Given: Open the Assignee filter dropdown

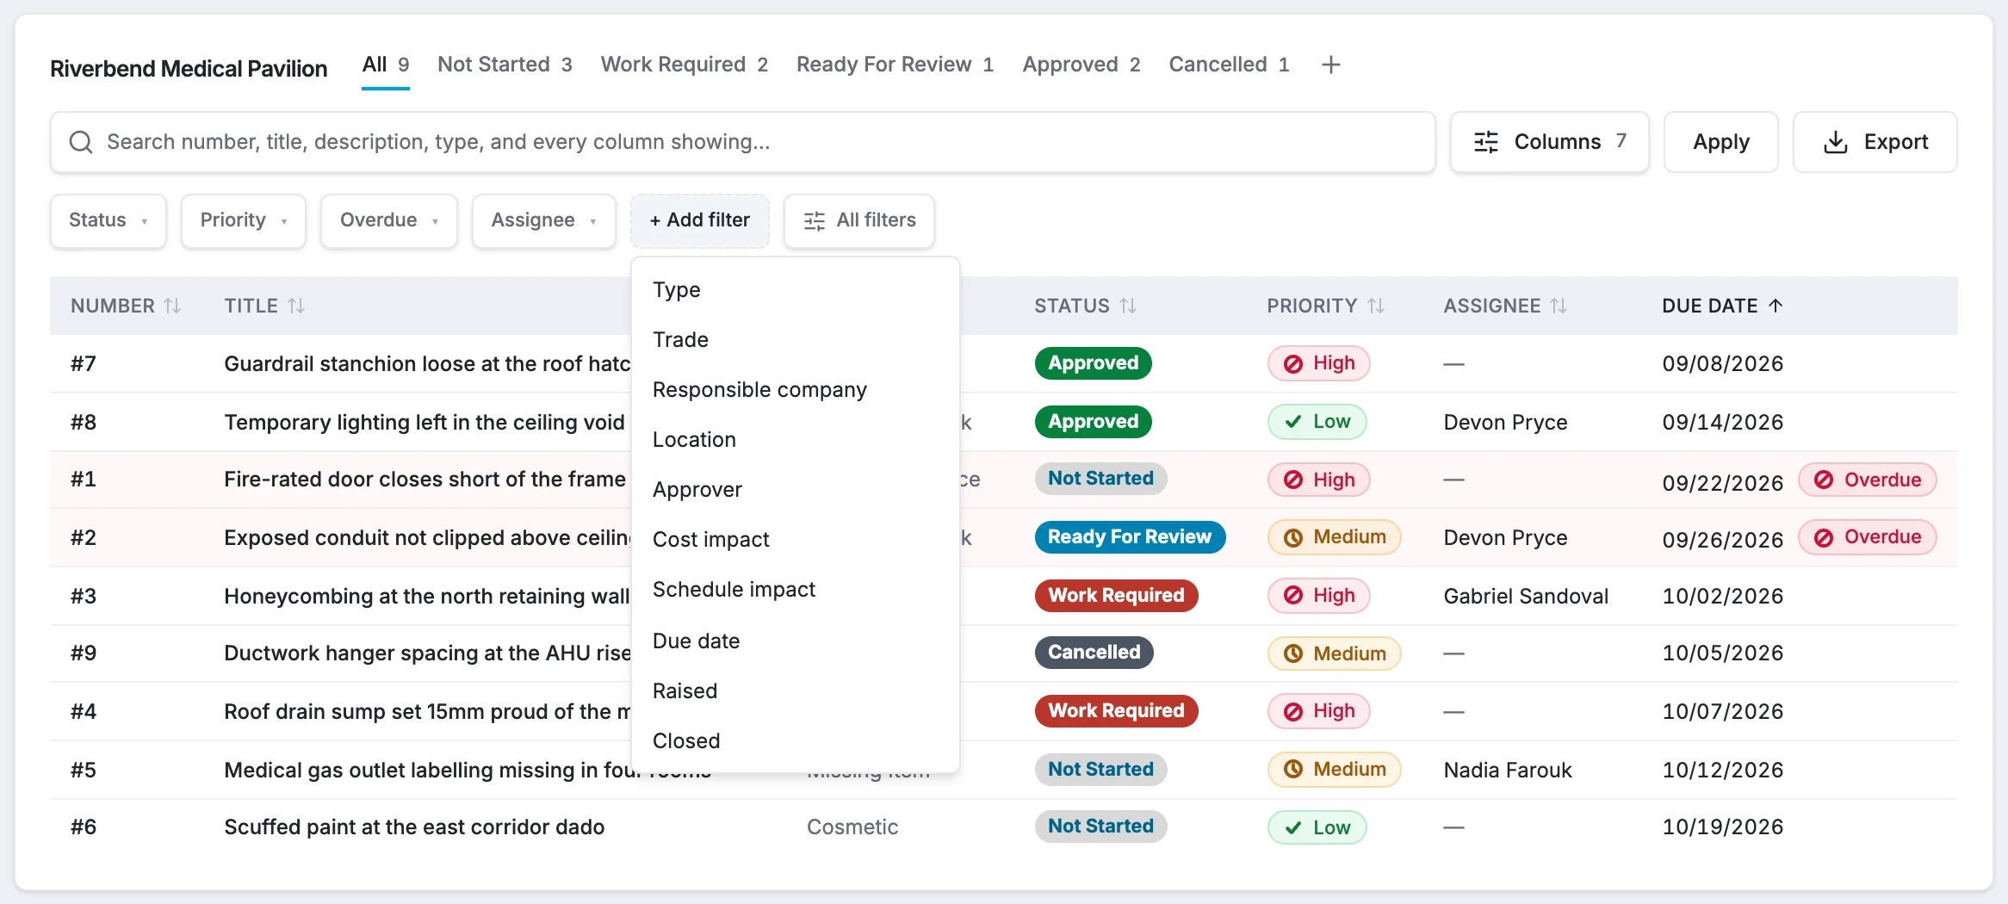Looking at the screenshot, I should click(x=544, y=220).
